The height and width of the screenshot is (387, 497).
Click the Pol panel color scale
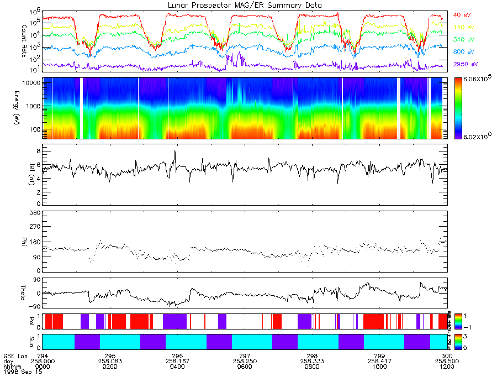pos(458,321)
